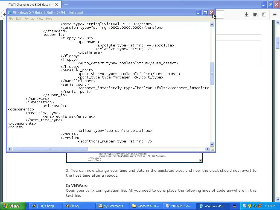
Task: Click the 'Virtual PC 2007' name line
Action: 106,24
